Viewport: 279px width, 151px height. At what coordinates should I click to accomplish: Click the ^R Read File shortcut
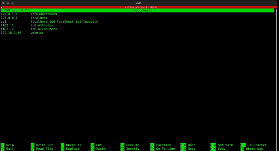click(42, 149)
